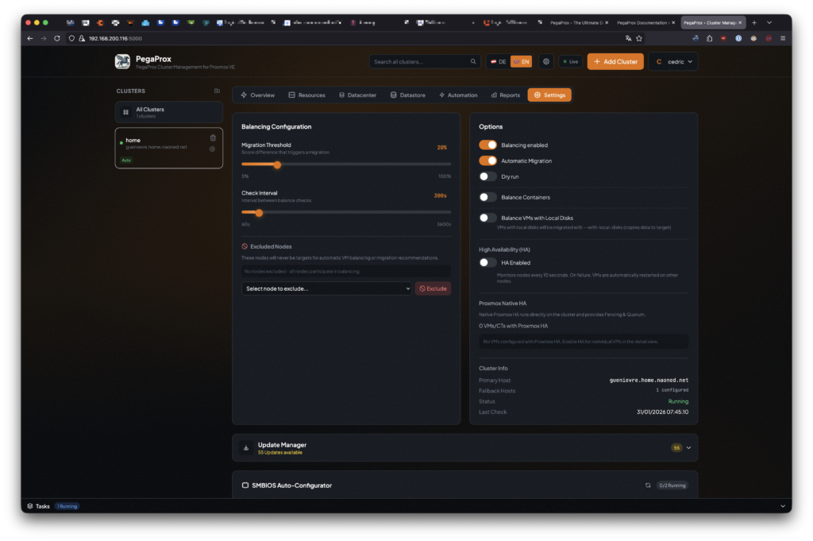
Task: Click the PegaProx logo icon
Action: [x=122, y=62]
